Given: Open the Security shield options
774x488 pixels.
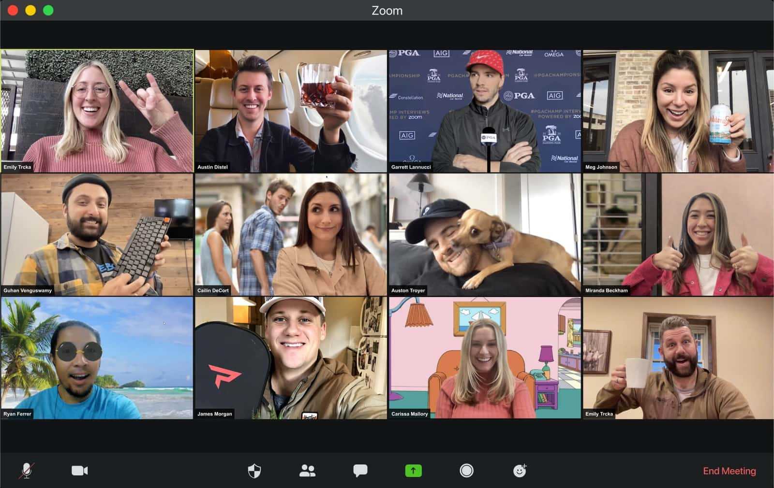Looking at the screenshot, I should (x=254, y=471).
